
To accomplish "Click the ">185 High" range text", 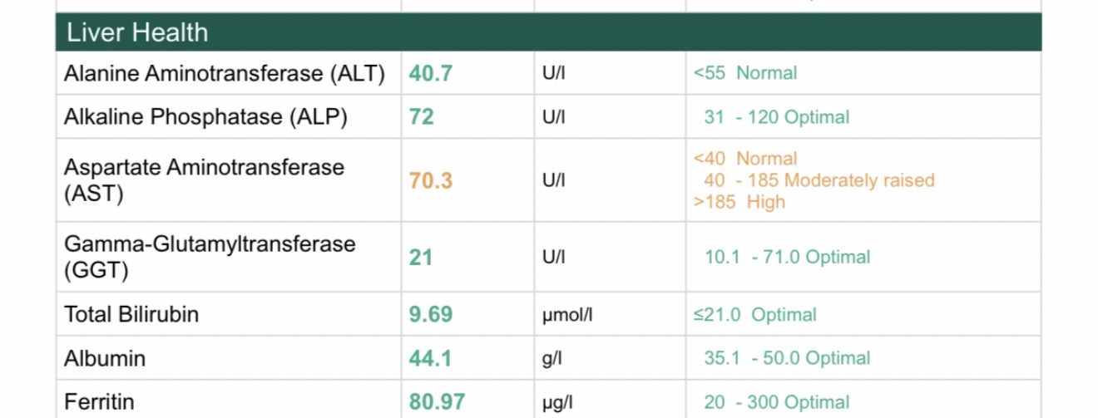I will 739,202.
